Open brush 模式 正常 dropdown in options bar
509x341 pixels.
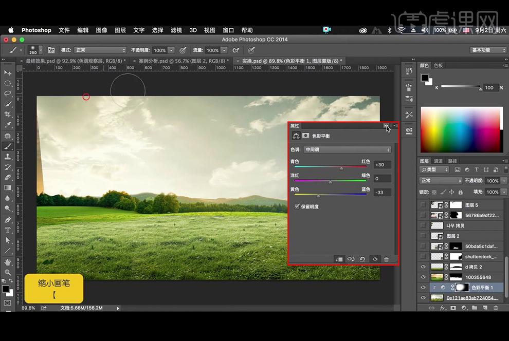pos(100,50)
